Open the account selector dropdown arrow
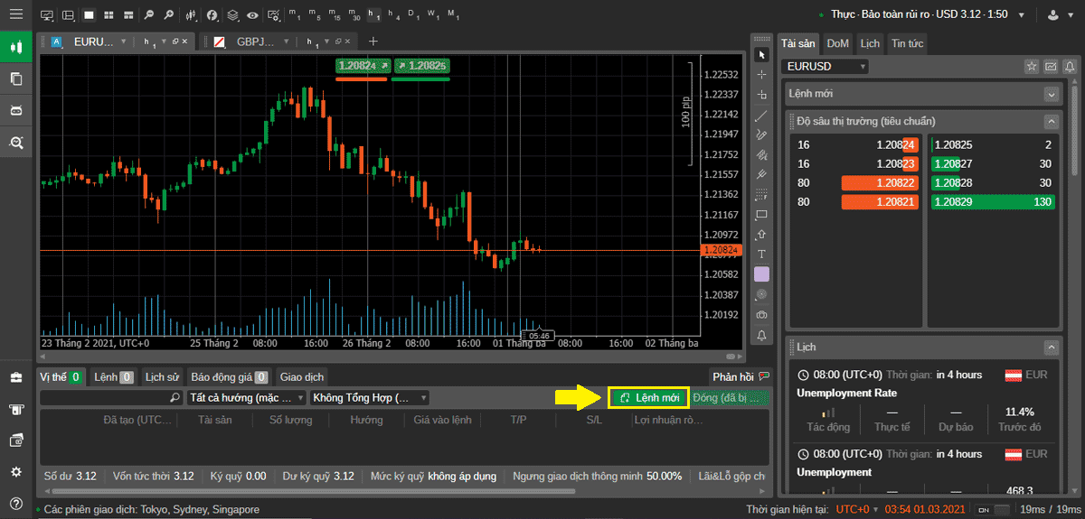Screen dimensions: 1085x519 pyautogui.click(x=1021, y=15)
